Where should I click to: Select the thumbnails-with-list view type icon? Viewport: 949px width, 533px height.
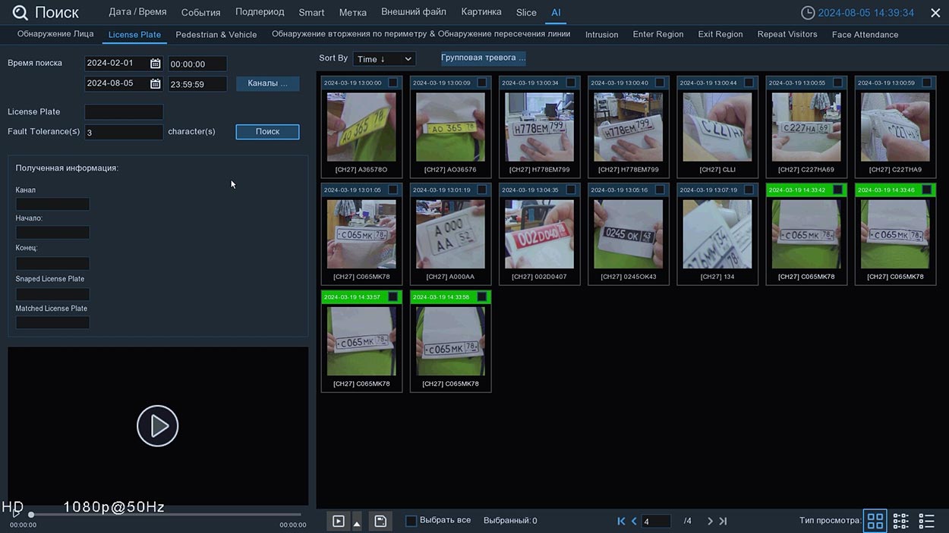[900, 521]
